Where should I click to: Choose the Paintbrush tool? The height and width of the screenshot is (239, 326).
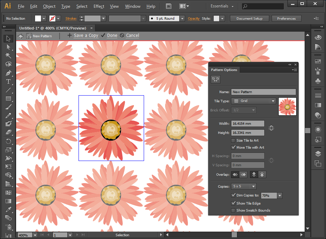[x=8, y=106]
